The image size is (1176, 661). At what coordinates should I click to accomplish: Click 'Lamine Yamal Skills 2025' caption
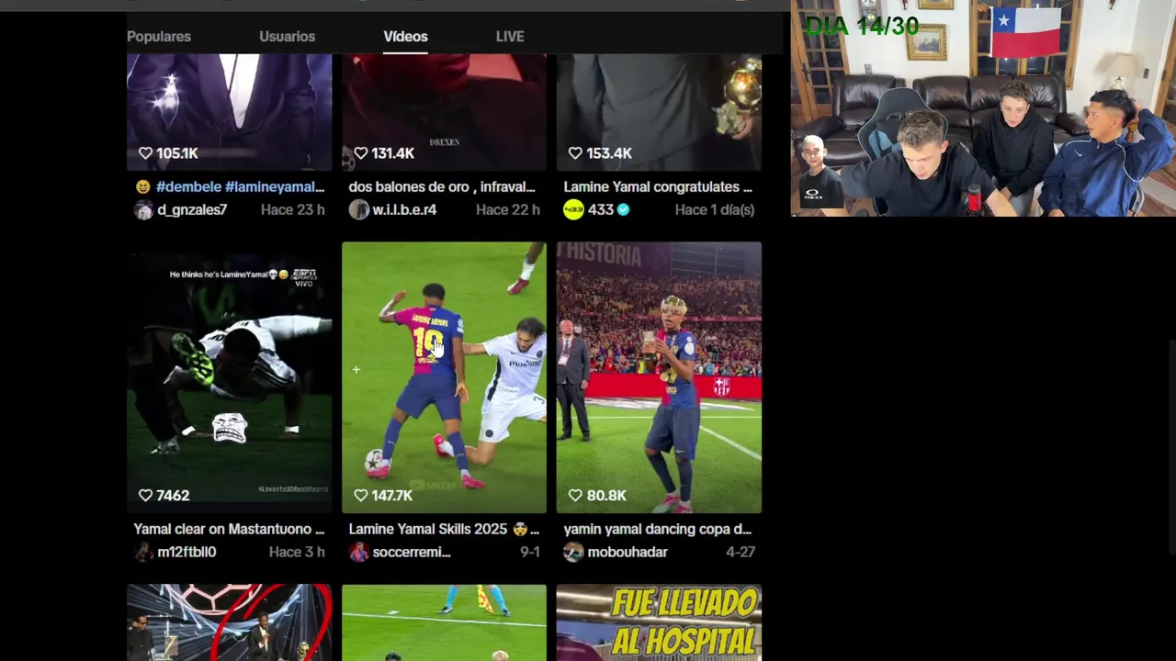pyautogui.click(x=444, y=529)
